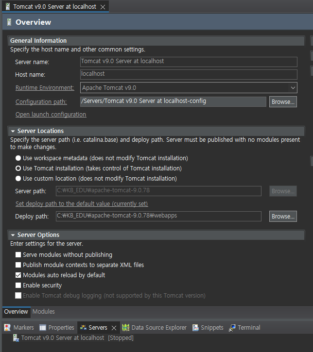Image resolution: width=313 pixels, height=352 pixels.
Task: Click the server icon on the editor tab
Action: tap(8, 6)
